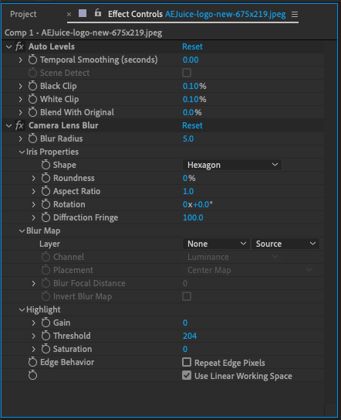Open the Hexagon shape dropdown
This screenshot has width=341, height=420.
pyautogui.click(x=232, y=165)
